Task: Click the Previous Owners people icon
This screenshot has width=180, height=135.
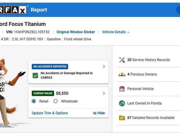Action: (x=122, y=75)
